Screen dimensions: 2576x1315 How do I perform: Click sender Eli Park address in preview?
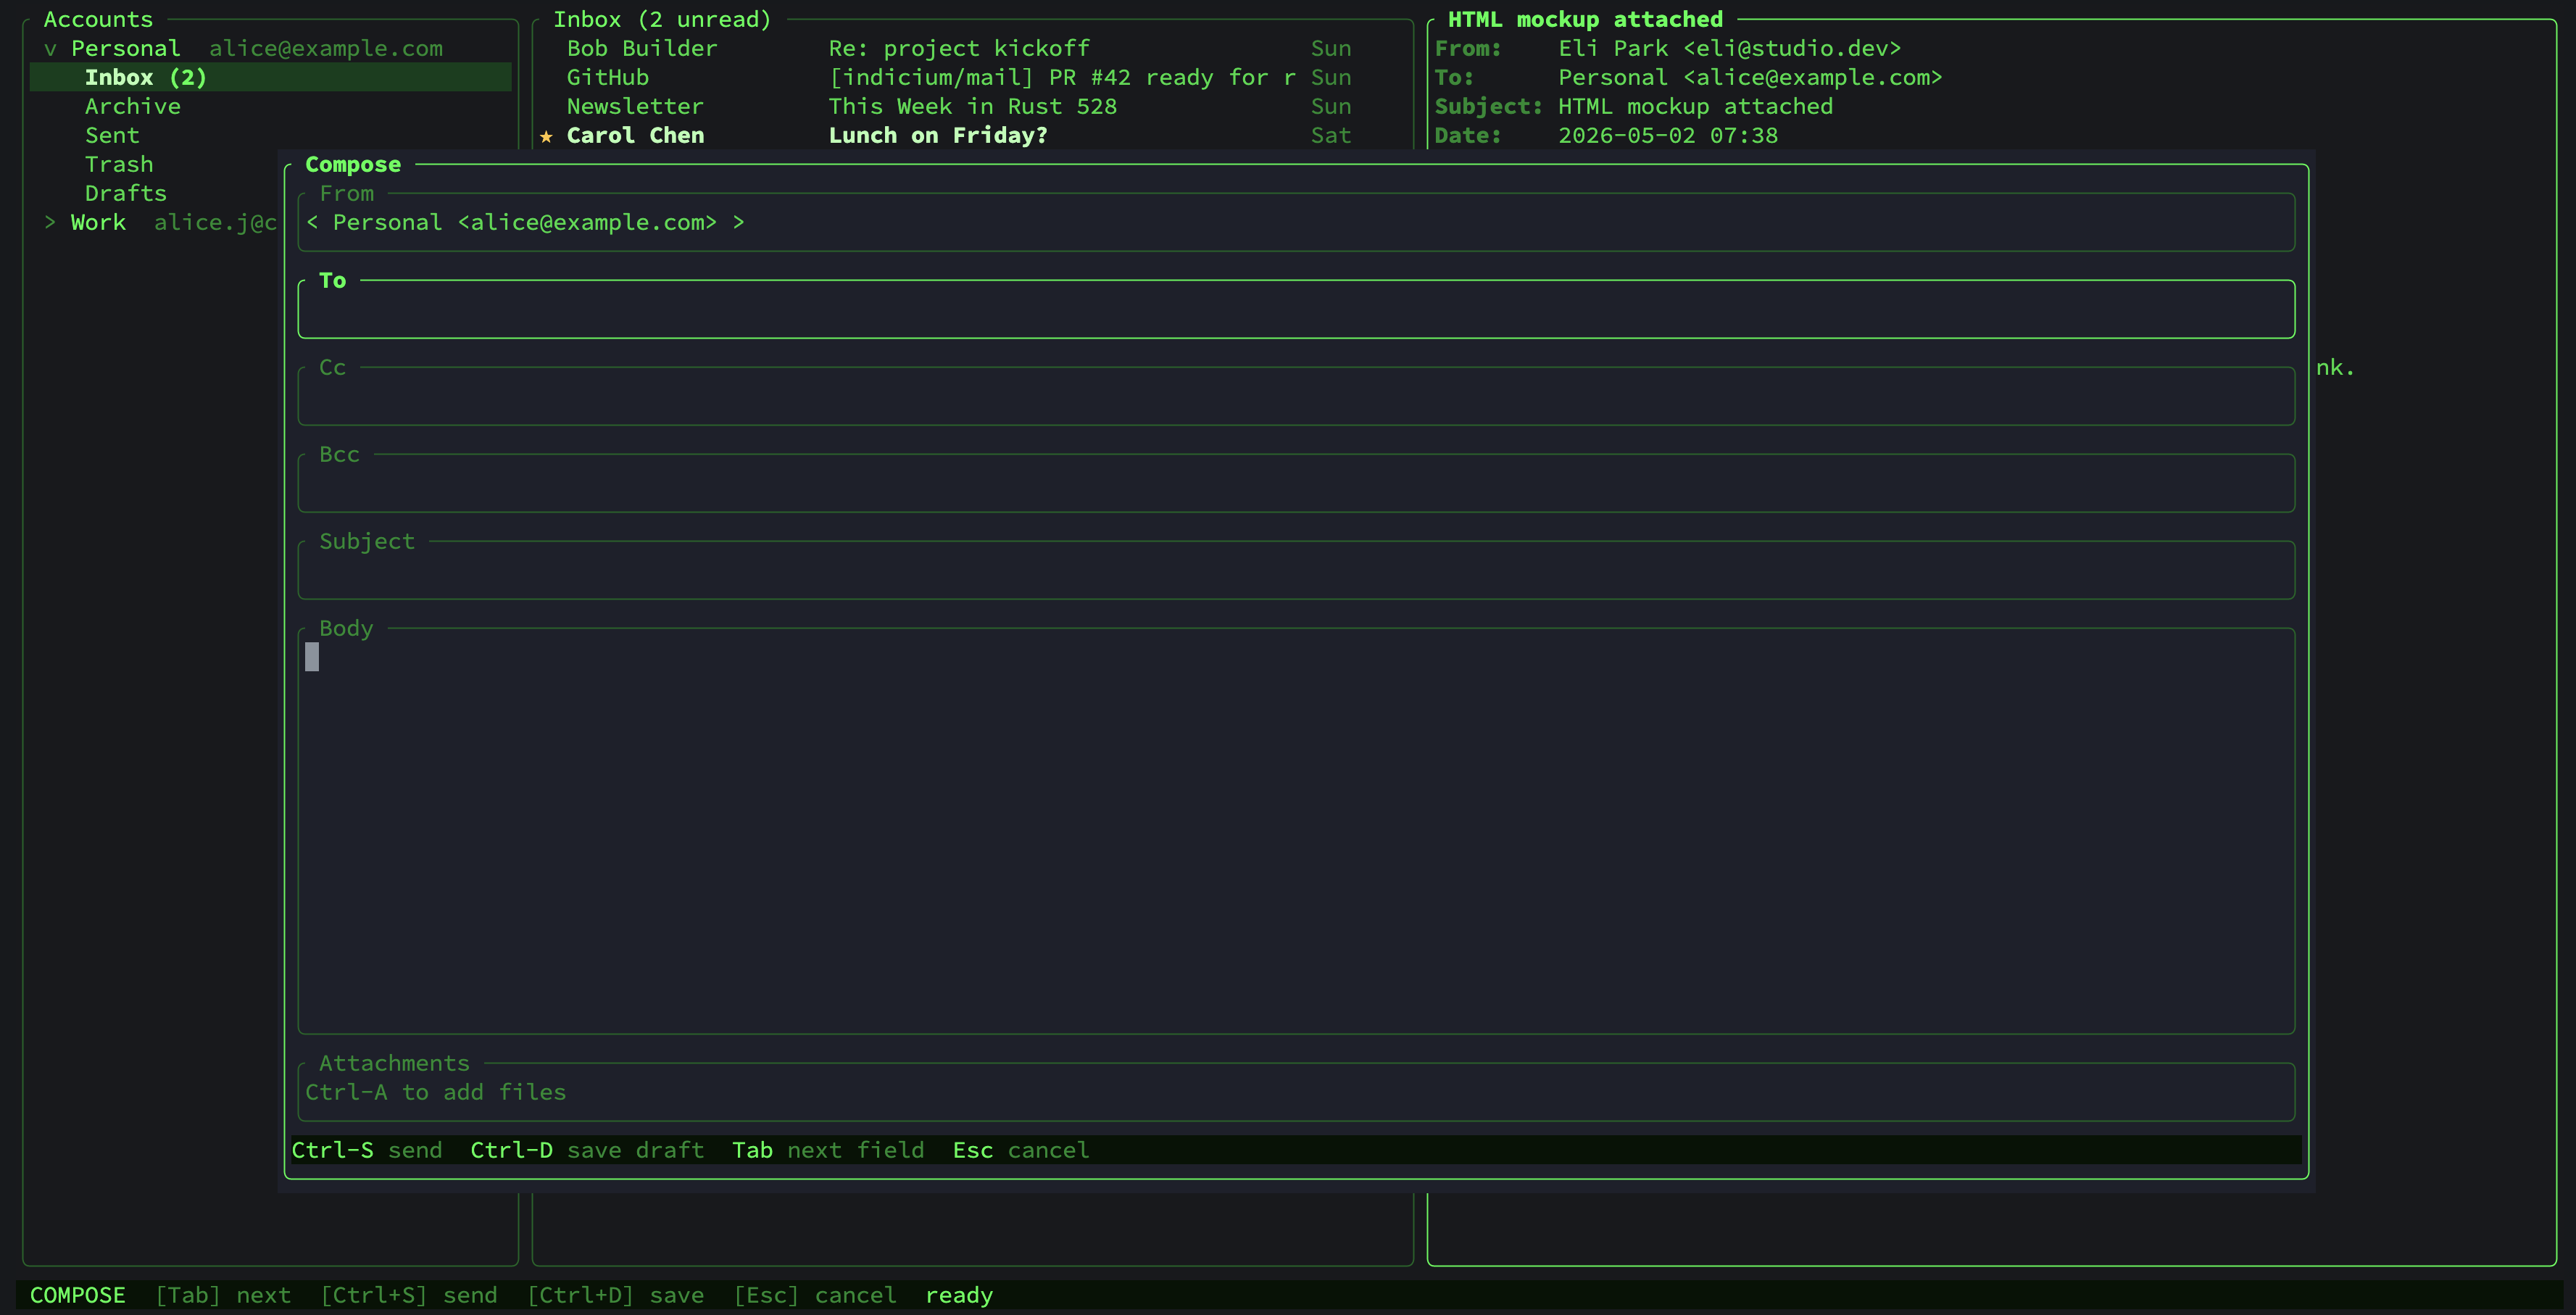pyautogui.click(x=1730, y=49)
